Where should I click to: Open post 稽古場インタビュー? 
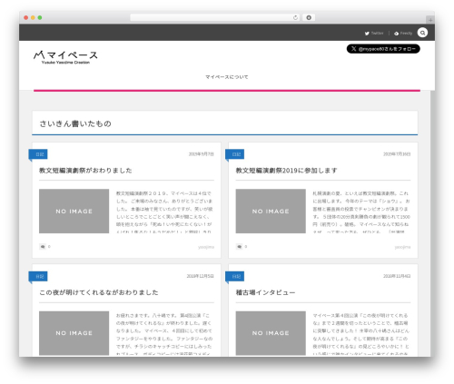(265, 292)
